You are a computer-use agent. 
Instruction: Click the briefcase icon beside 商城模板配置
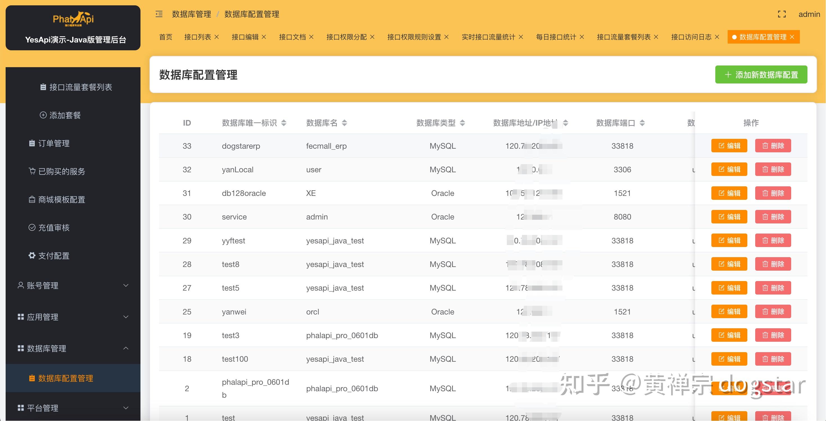point(31,200)
